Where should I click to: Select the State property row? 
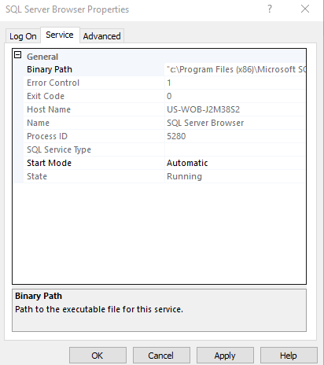point(164,176)
